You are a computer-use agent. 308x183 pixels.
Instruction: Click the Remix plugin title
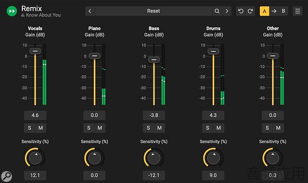coord(32,8)
